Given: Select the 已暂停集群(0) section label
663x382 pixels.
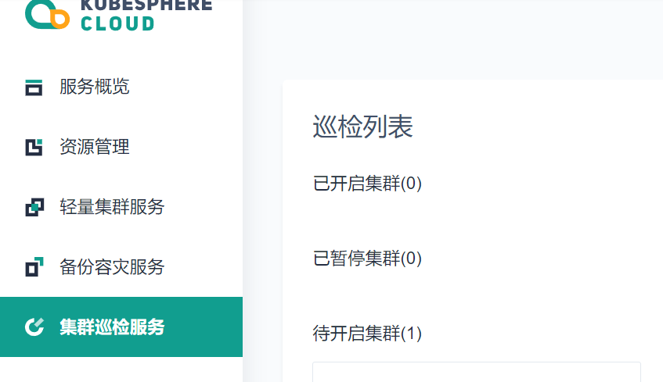Looking at the screenshot, I should point(367,259).
